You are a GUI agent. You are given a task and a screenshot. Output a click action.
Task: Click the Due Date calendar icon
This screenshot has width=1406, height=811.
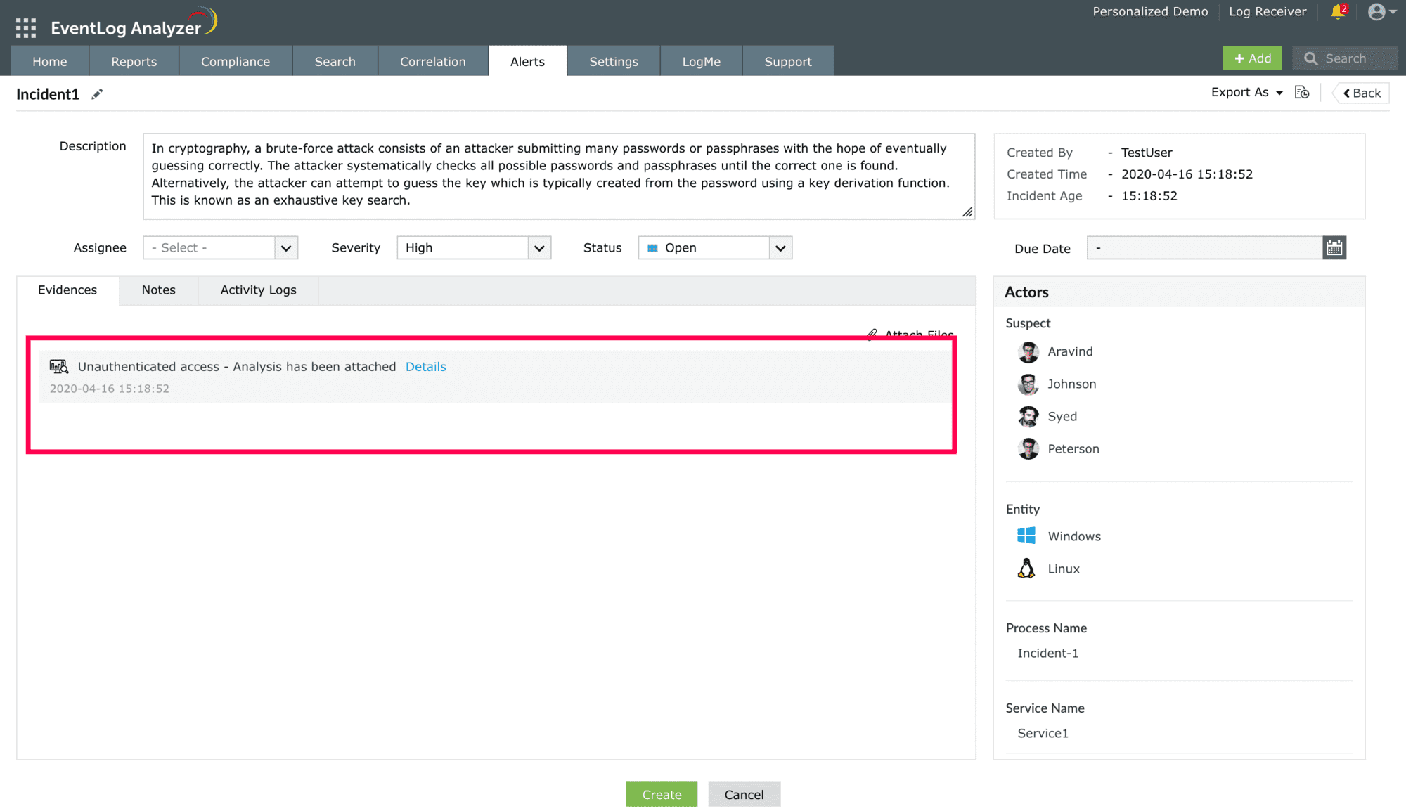pos(1334,248)
